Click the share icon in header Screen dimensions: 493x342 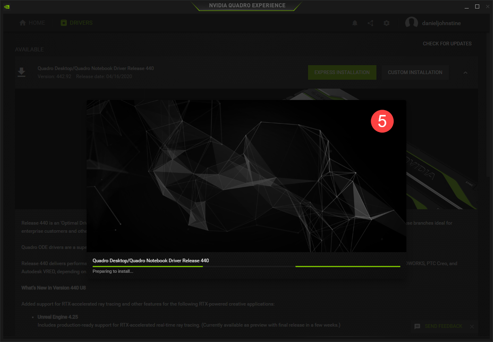tap(370, 23)
